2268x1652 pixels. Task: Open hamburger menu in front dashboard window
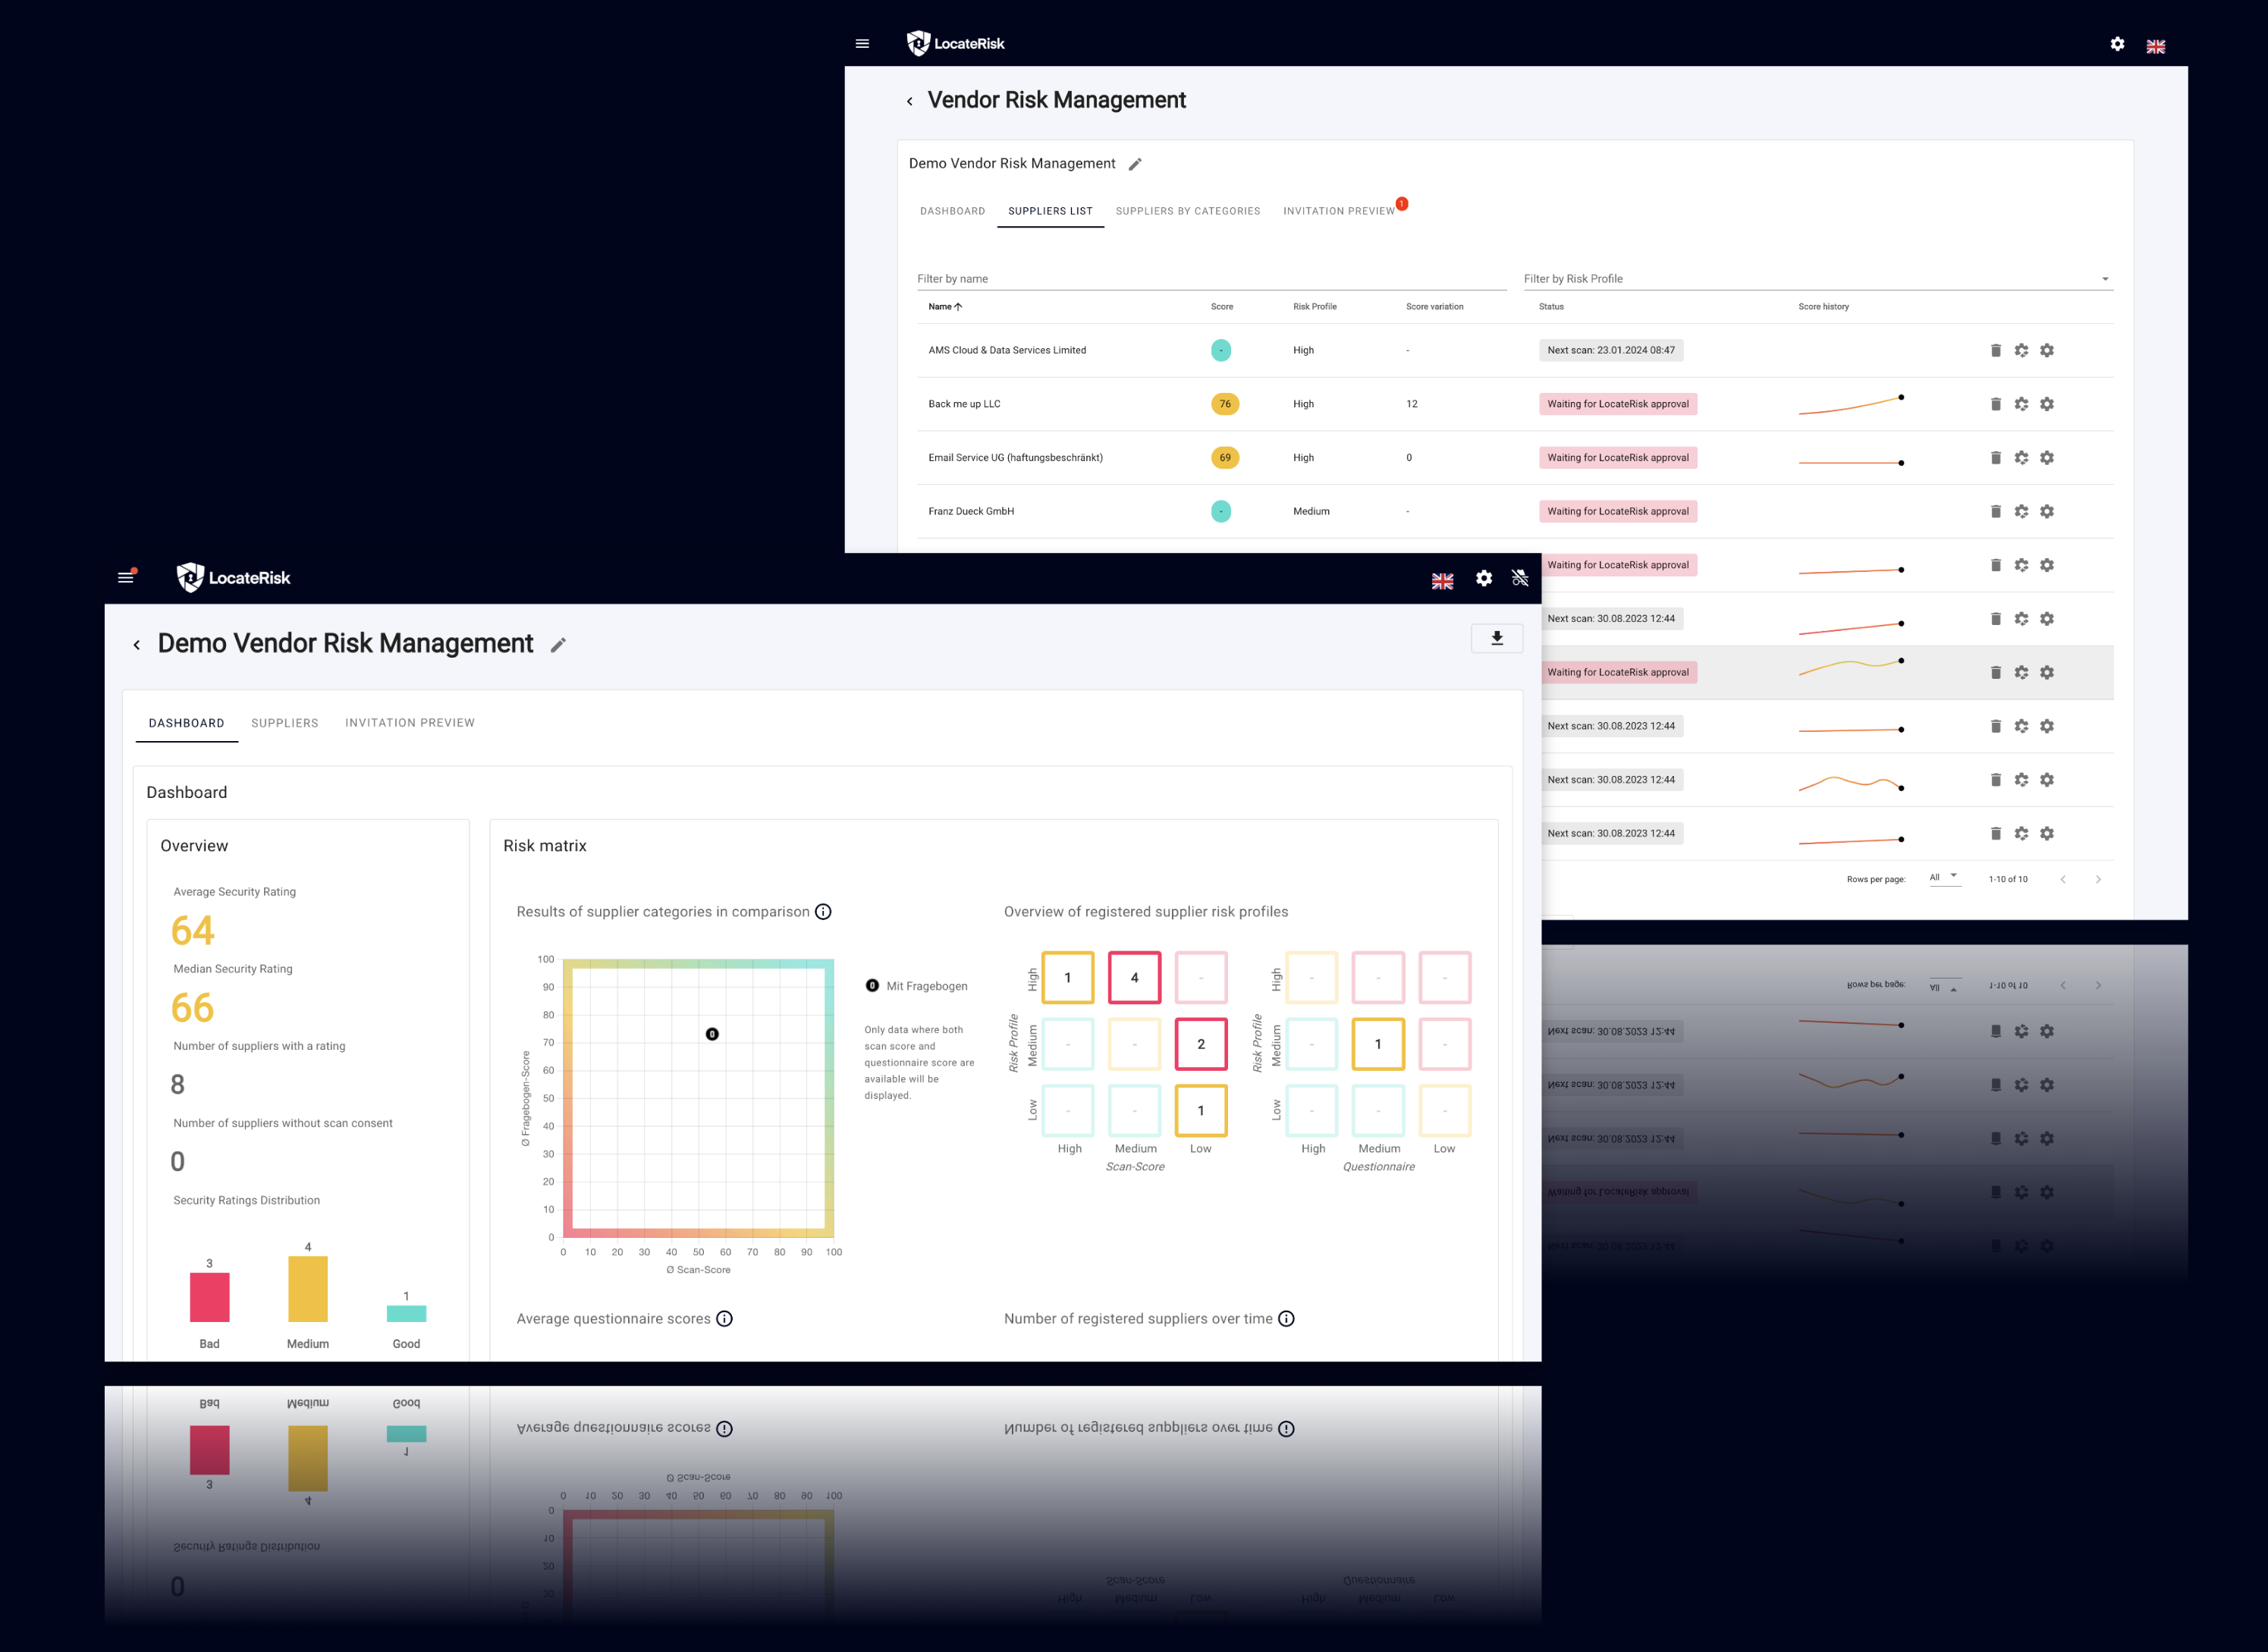pyautogui.click(x=126, y=577)
